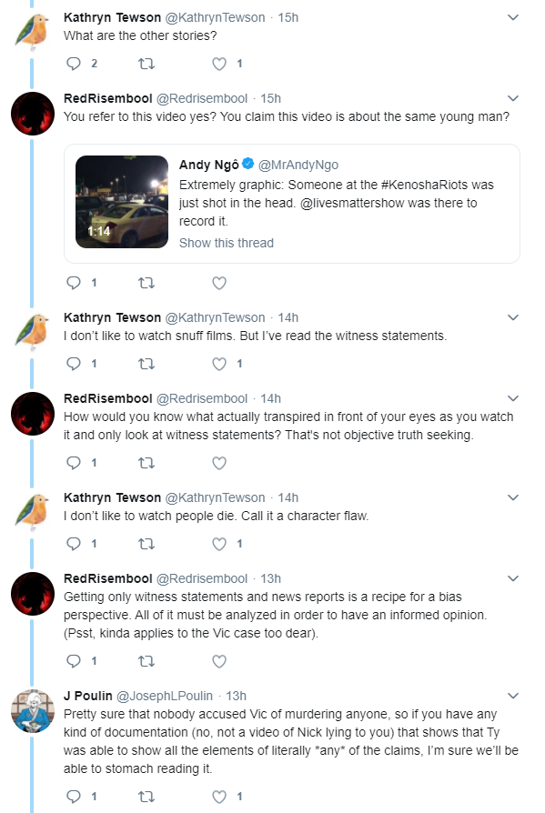This screenshot has height=813, width=545.
Task: Like the "snuff films" tweet by Kathryn Tewson
Action: (x=219, y=364)
